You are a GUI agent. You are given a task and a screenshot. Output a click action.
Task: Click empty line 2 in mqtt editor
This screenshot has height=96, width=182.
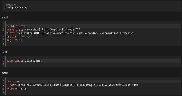(x=94, y=64)
